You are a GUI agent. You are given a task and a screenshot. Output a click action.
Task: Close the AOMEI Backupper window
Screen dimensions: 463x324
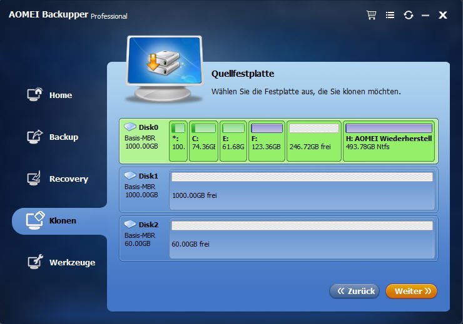coord(442,15)
